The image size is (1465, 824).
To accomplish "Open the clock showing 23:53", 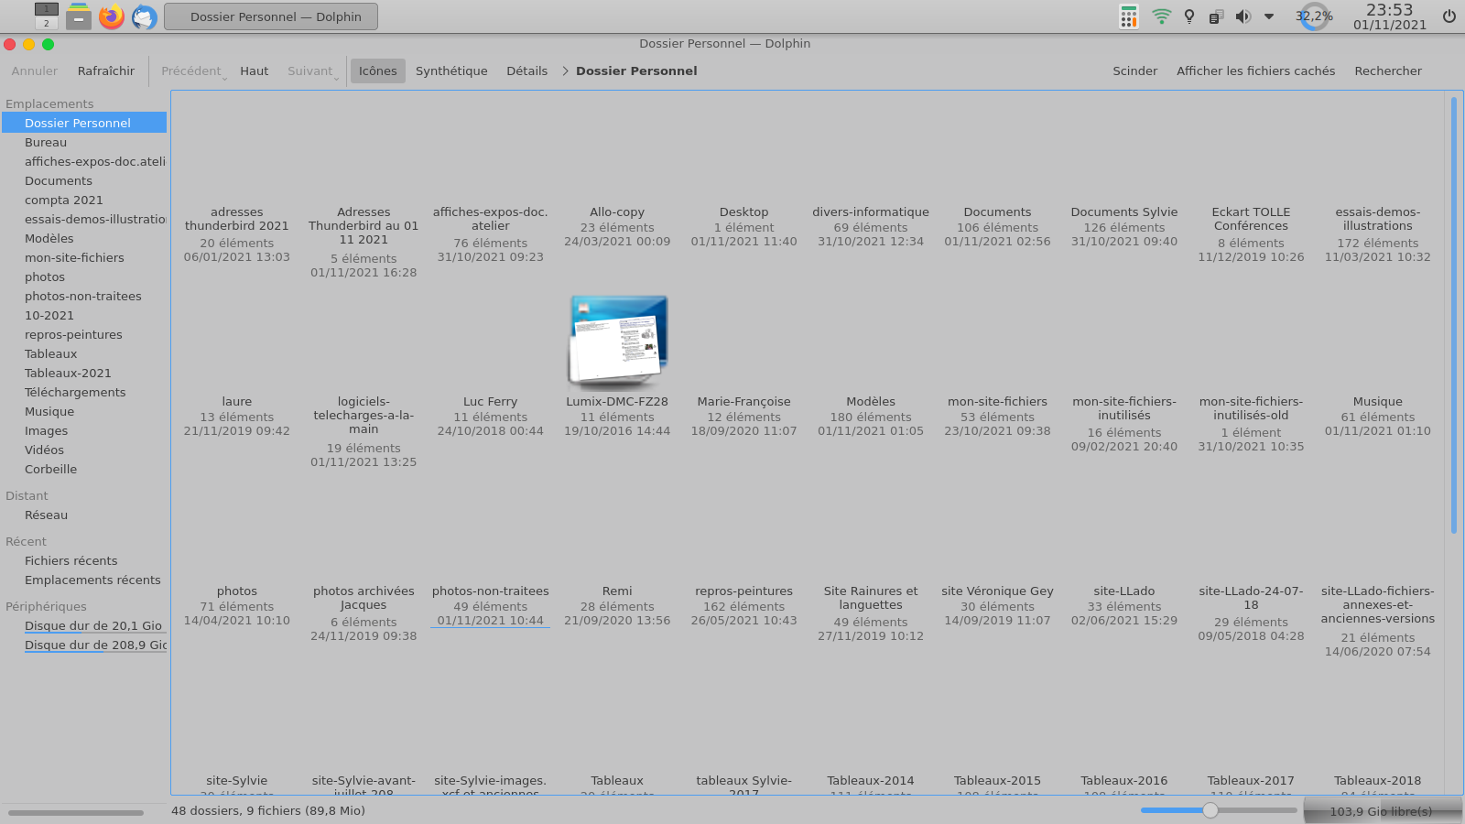I will (1390, 16).
